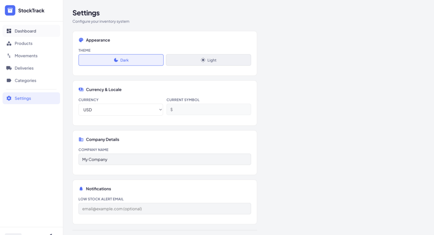Click the Appearance palette icon
This screenshot has height=235, width=434.
pyautogui.click(x=81, y=40)
